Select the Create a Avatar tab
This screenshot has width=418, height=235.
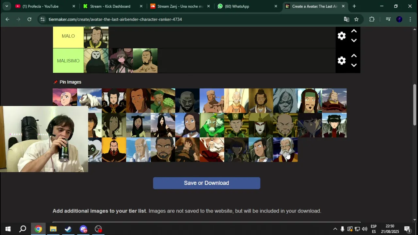tap(314, 6)
